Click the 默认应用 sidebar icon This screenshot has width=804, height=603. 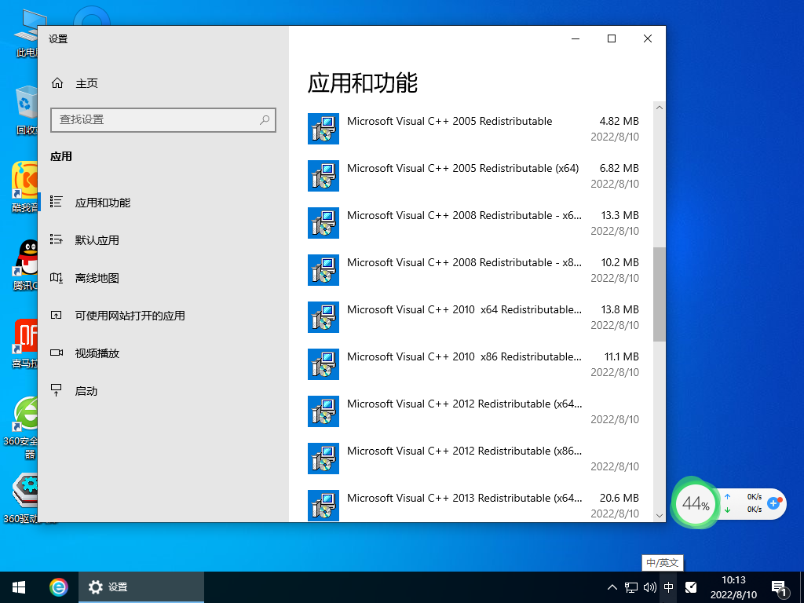pyautogui.click(x=57, y=239)
